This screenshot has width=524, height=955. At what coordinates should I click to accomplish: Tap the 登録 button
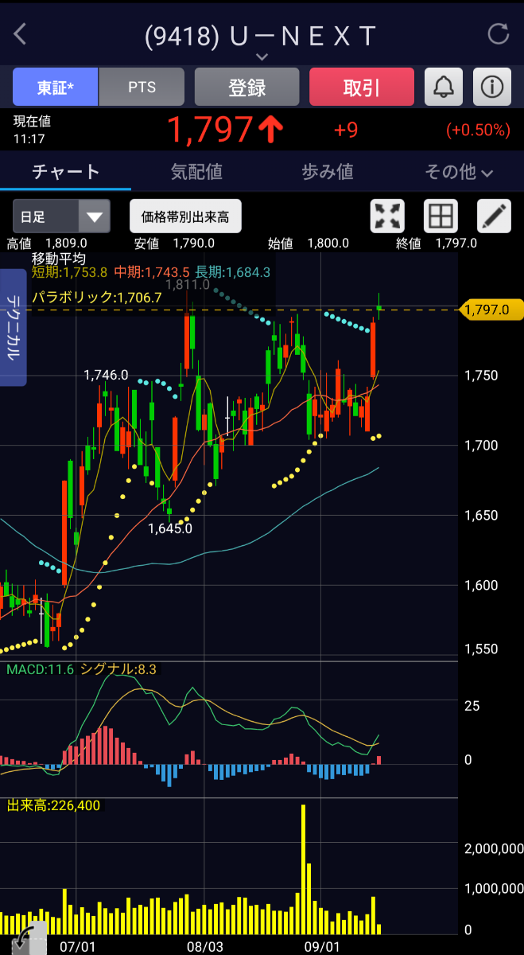pyautogui.click(x=247, y=87)
